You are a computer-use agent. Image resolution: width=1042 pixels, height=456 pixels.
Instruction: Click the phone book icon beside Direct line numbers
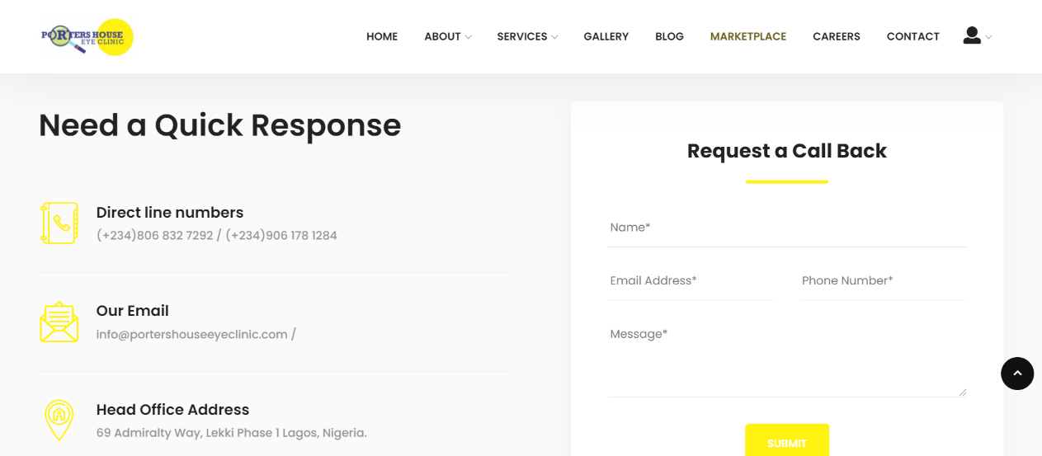point(59,223)
